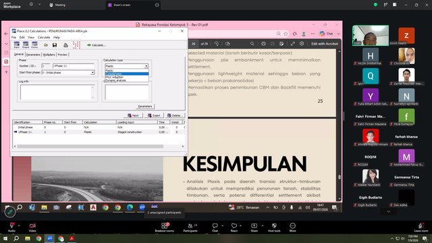
Task: Open the Plaxis Output program icon
Action: 26,45
